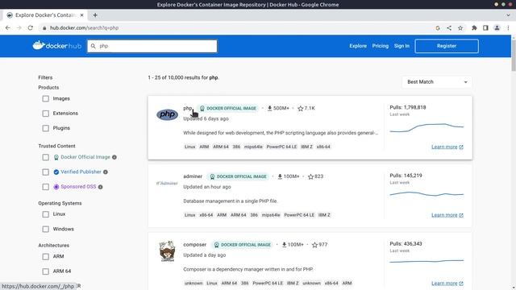Click the lock icon next to the URL
This screenshot has width=516, height=290.
coord(44,28)
